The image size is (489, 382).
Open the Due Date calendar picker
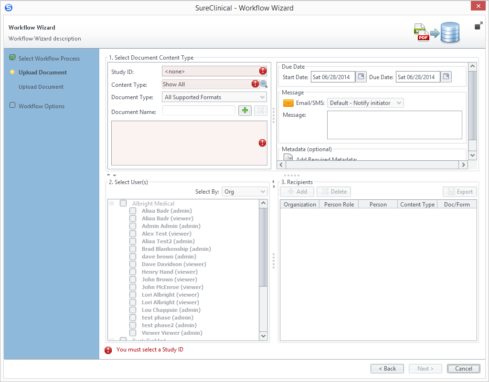446,77
